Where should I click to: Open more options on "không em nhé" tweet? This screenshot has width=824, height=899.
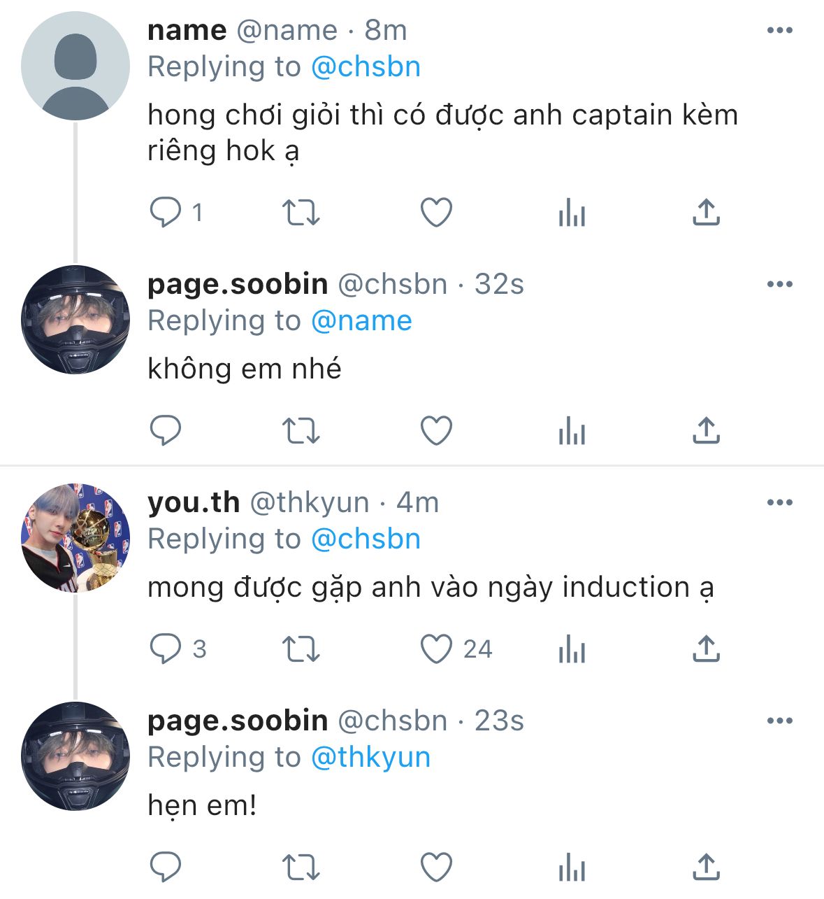(779, 284)
